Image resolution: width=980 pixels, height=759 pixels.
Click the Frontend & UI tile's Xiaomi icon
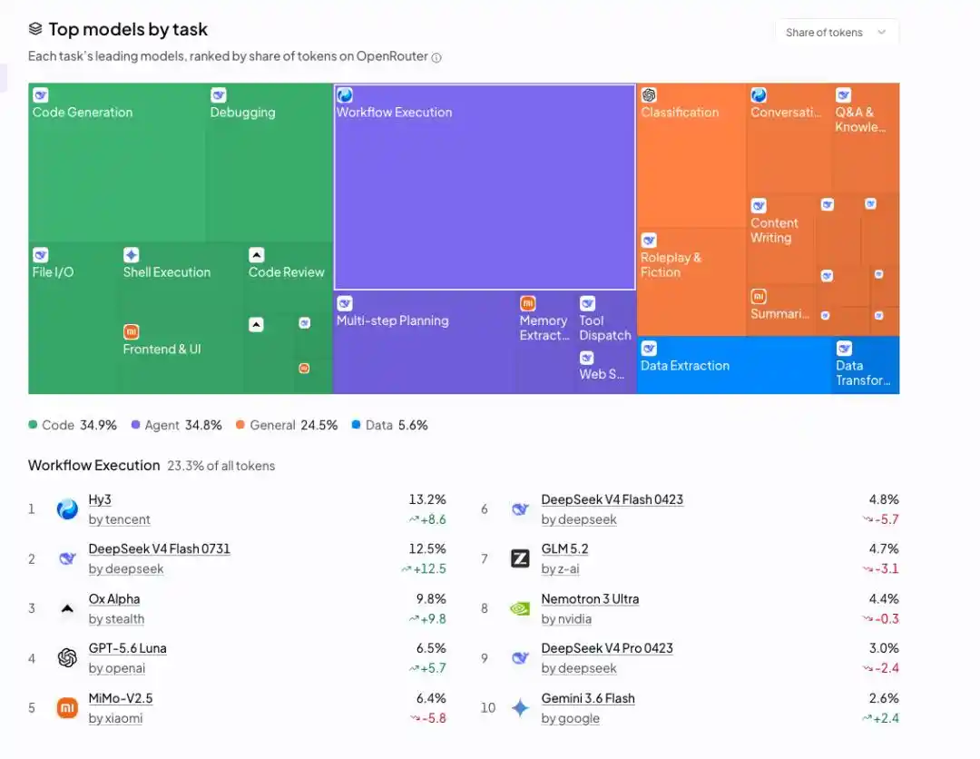click(x=132, y=332)
